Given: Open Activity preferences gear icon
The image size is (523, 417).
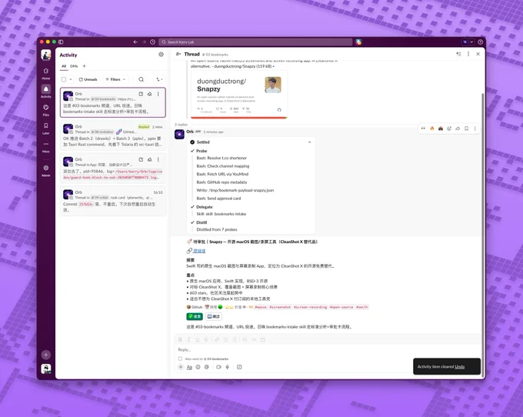Looking at the screenshot, I should (x=161, y=55).
